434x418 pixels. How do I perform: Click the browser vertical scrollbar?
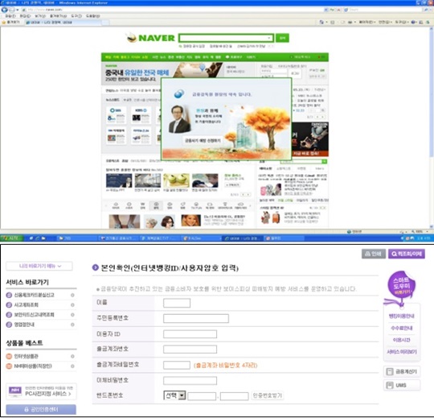[x=431, y=127]
